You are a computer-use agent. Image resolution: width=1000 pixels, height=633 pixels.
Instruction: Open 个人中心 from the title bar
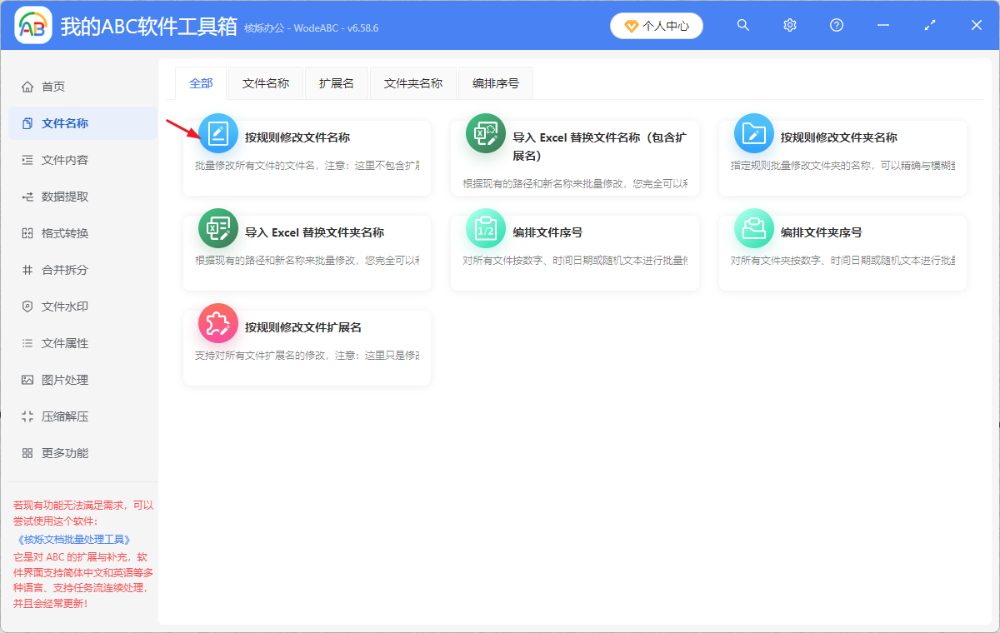click(x=657, y=26)
